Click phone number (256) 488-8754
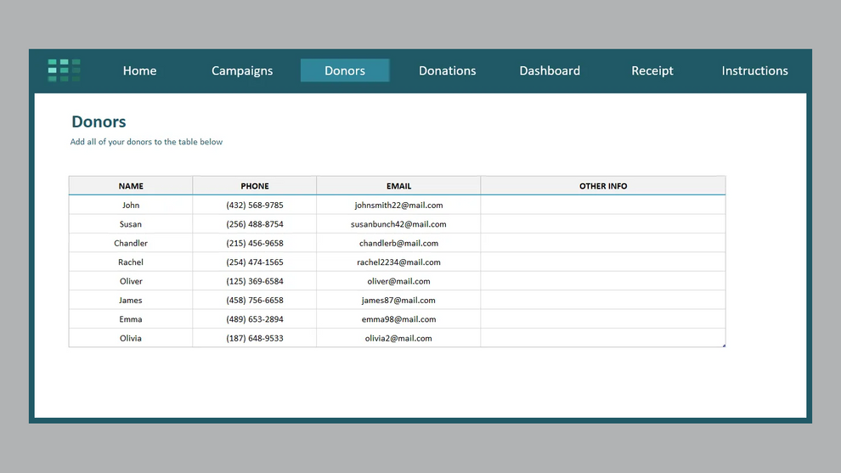Image resolution: width=841 pixels, height=473 pixels. 255,224
